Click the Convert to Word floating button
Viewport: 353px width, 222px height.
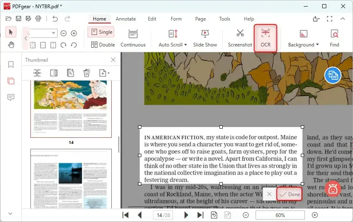[332, 75]
